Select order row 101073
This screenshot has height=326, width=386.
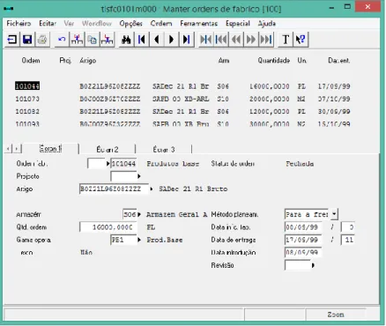click(182, 99)
